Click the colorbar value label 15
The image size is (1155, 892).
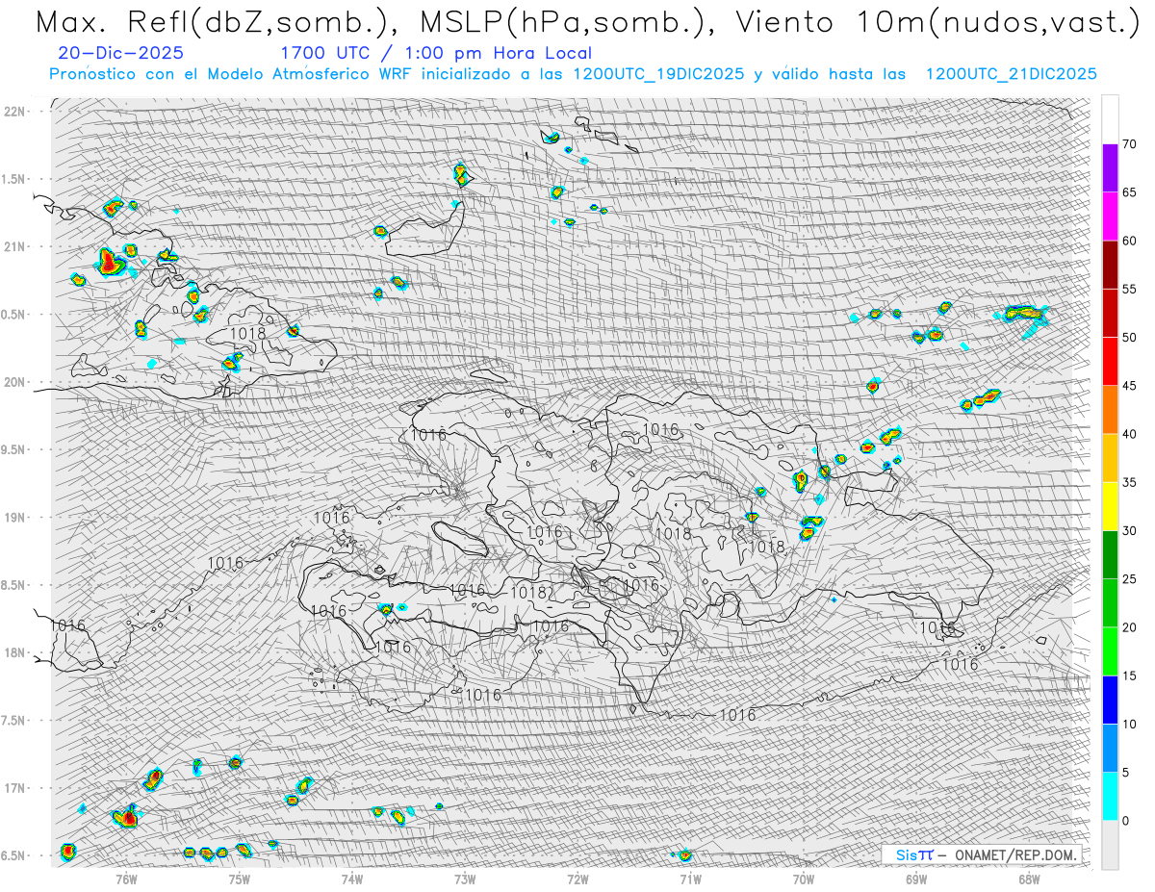[x=1129, y=675]
